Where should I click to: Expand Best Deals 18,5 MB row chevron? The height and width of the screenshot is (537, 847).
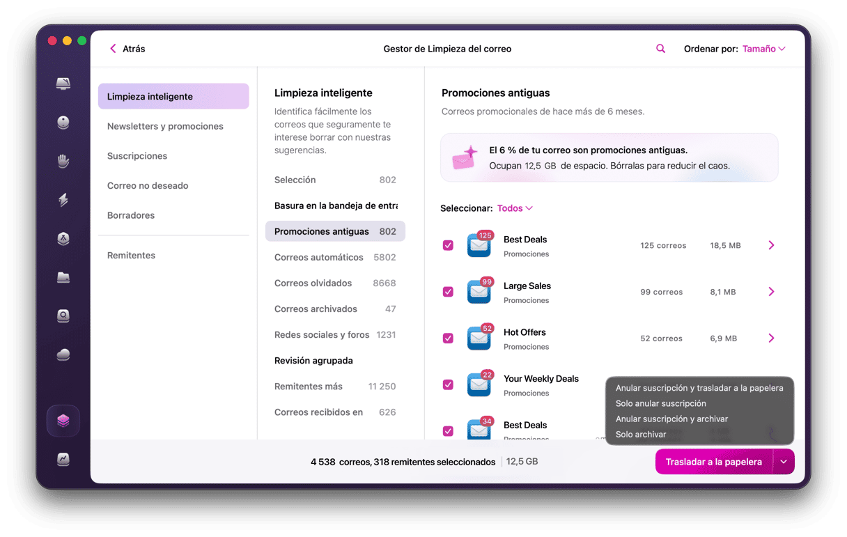click(x=771, y=245)
